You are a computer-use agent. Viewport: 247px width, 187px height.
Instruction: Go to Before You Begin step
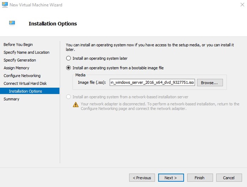[x=18, y=45]
